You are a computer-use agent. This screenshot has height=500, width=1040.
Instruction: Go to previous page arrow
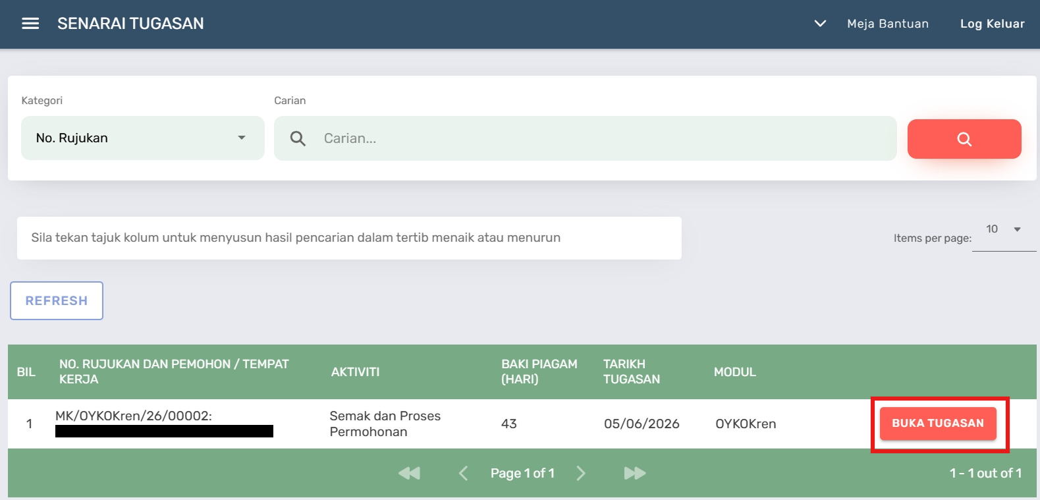(463, 473)
